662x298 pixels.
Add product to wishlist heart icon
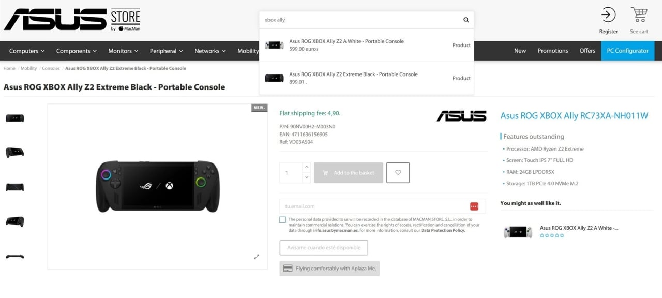pos(398,173)
